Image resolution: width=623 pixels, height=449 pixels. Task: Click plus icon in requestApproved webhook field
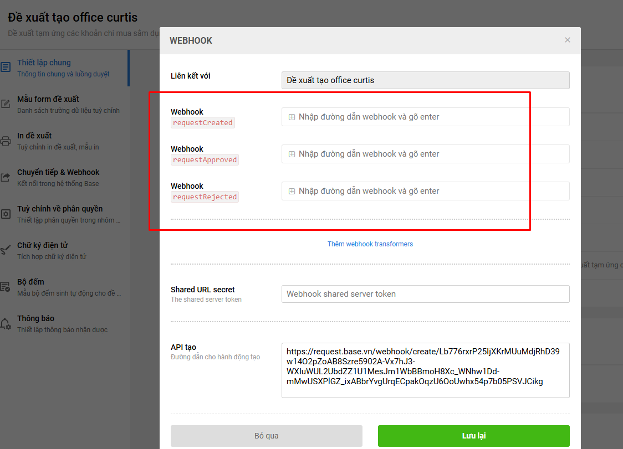[x=292, y=154]
